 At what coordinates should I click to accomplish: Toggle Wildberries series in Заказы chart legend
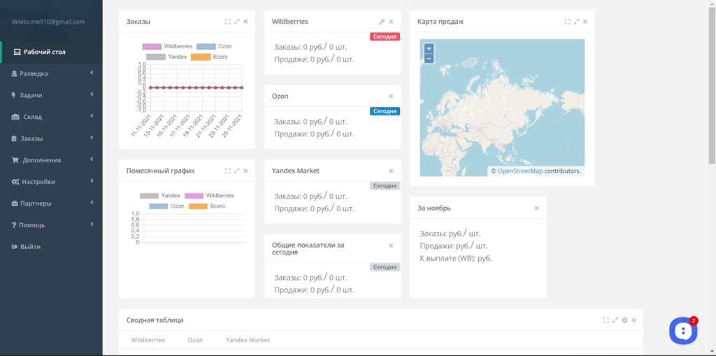(167, 46)
